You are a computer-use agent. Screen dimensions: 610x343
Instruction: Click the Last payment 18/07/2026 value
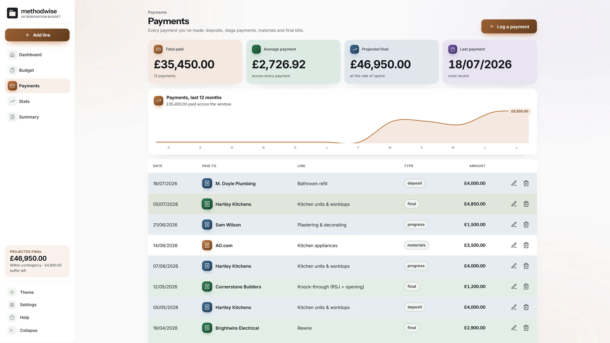click(480, 64)
